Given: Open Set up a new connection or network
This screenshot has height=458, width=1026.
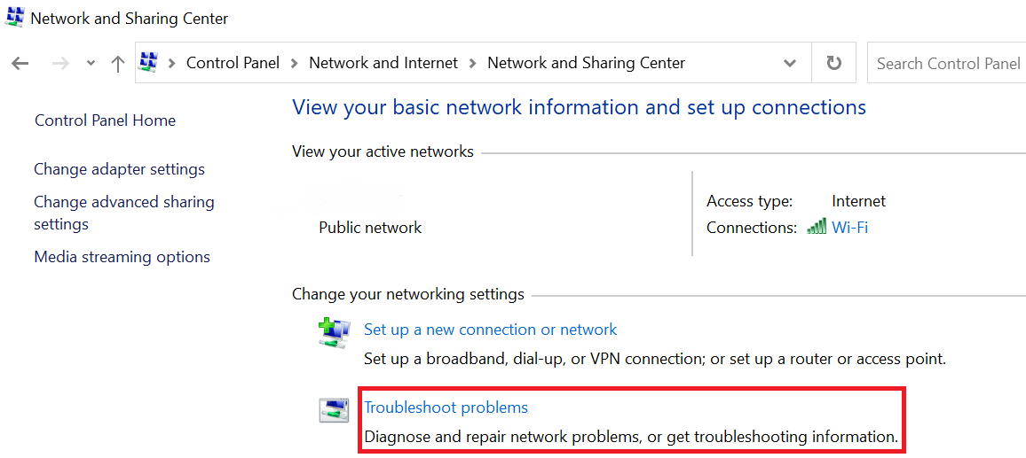Looking at the screenshot, I should click(x=490, y=329).
